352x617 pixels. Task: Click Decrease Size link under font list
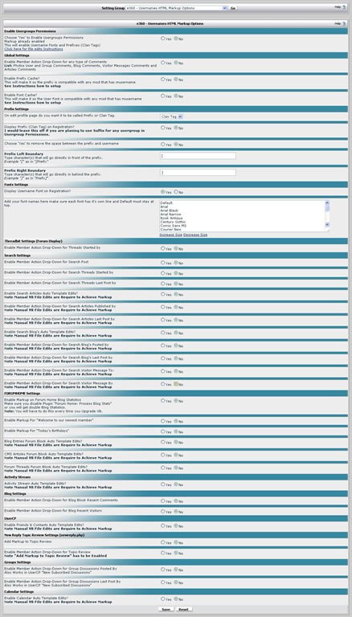195,235
